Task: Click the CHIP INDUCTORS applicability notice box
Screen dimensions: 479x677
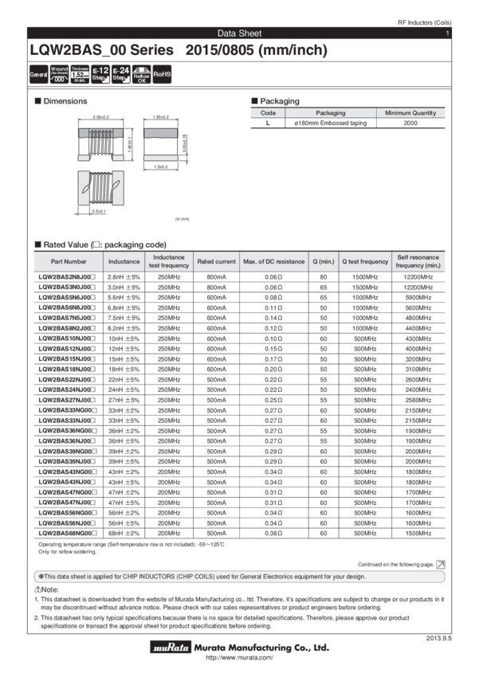Action: (x=239, y=577)
